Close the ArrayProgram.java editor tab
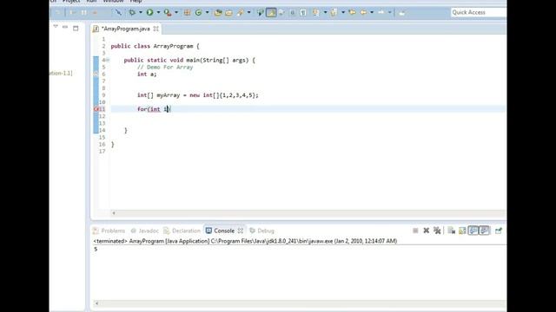 tap(156, 29)
